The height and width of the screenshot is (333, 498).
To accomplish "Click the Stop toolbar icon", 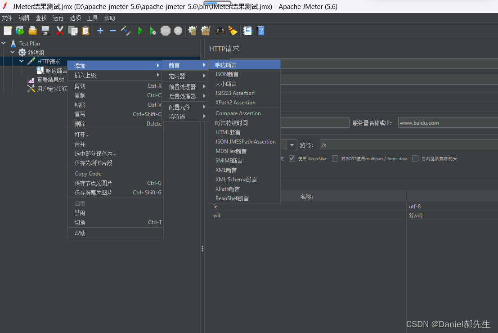I will (166, 31).
